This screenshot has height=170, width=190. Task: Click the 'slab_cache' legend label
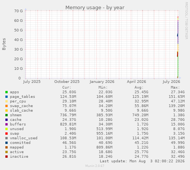click(21, 111)
